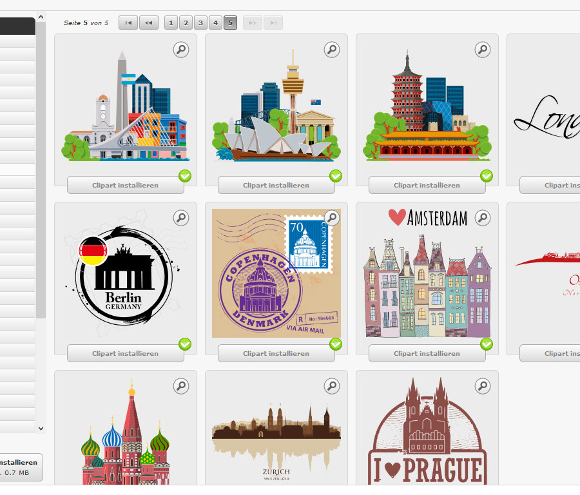Image resolution: width=580 pixels, height=495 pixels.
Task: Select the London script thumbnail
Action: click(x=546, y=119)
